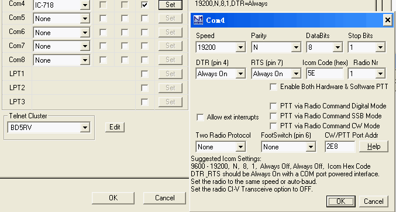396x212 pixels.
Task: Click the Com4 port label
Action: (x=17, y=4)
